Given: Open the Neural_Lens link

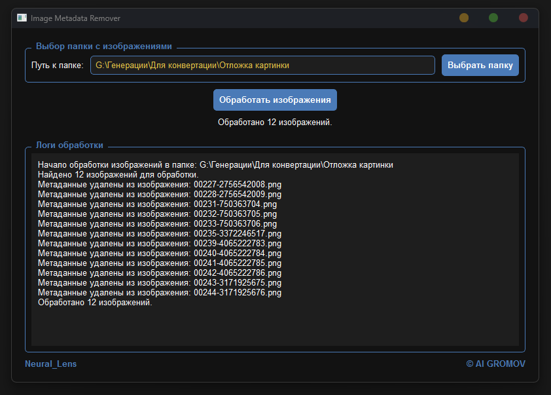Looking at the screenshot, I should pos(50,364).
